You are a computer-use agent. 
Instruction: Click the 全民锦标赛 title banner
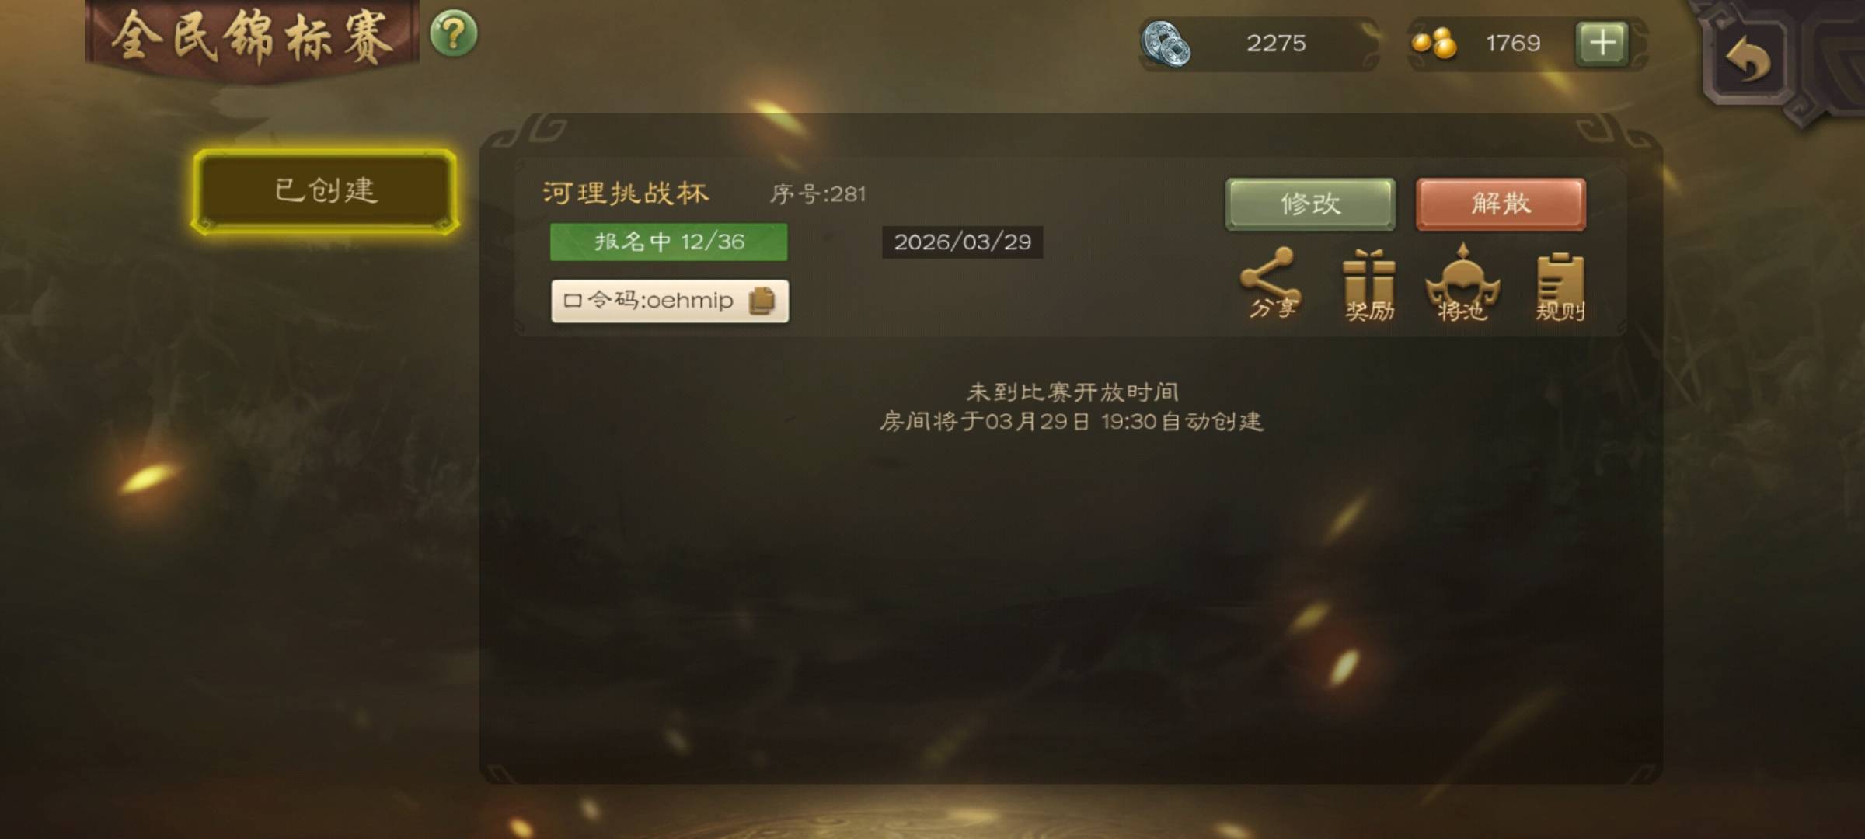pos(252,39)
